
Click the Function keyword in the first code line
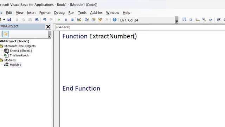75,36
